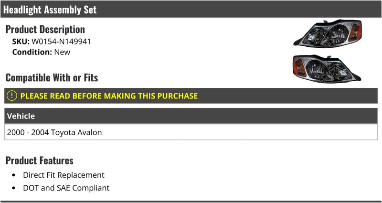Expand the PLEASE READ BEFORE MAKING THIS PURCHASE banner
Viewport: 382px width, 203px height.
[191, 96]
